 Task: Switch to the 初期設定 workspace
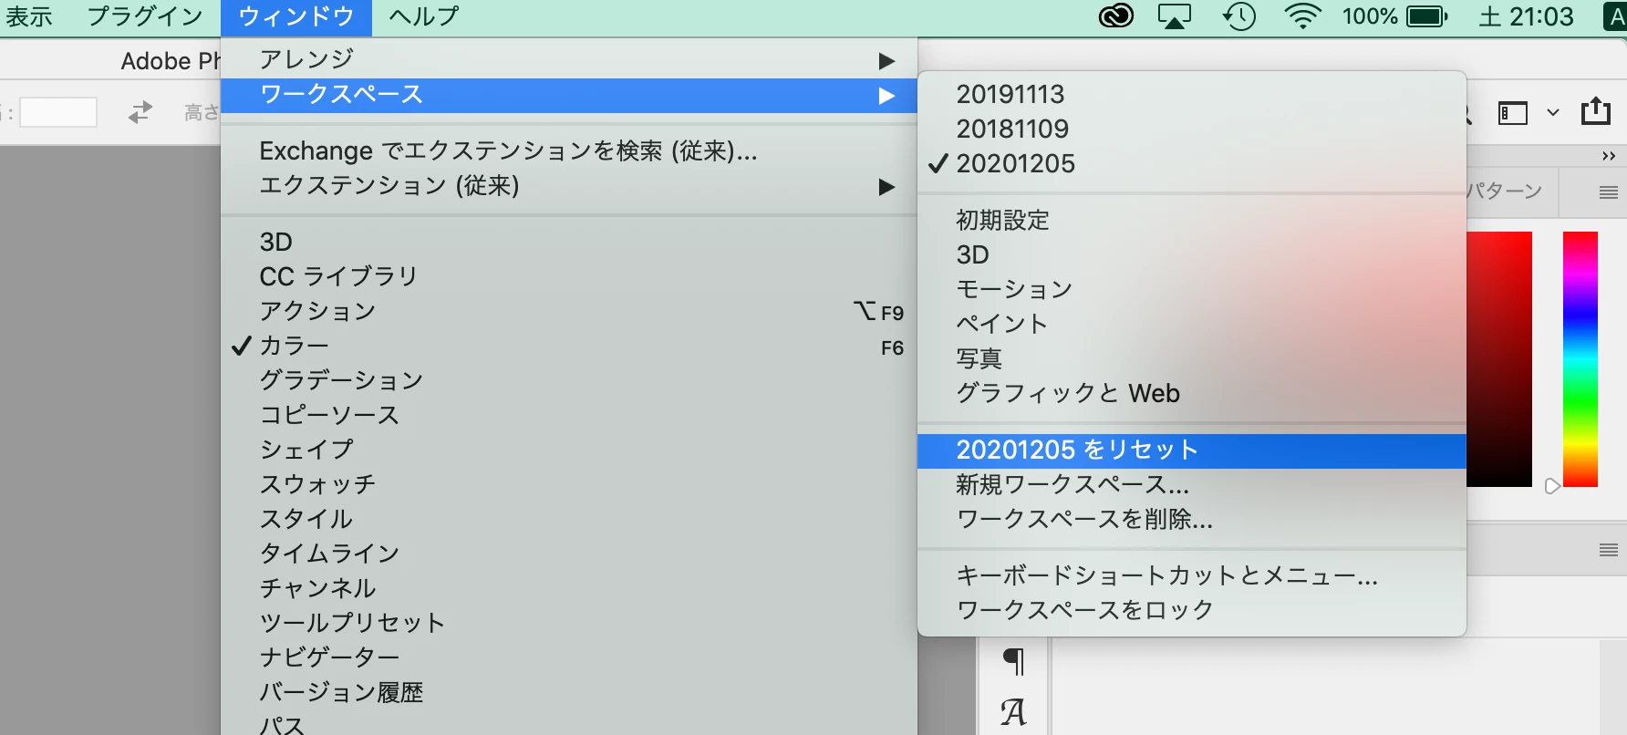(1192, 221)
